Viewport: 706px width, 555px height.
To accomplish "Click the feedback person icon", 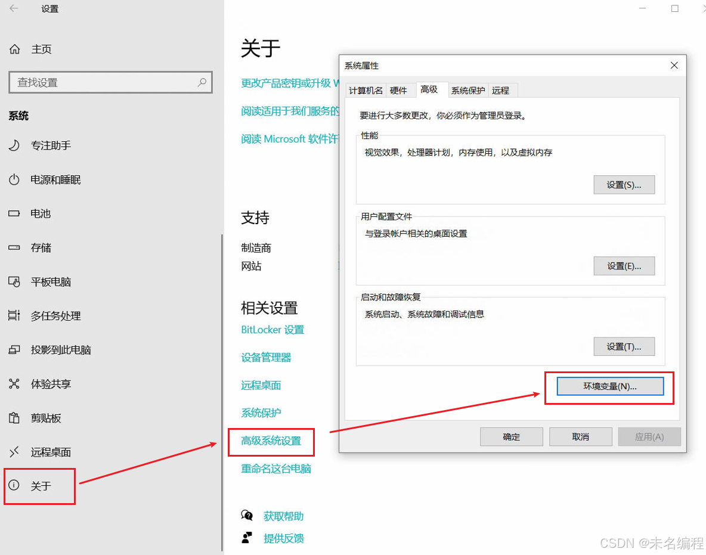I will [x=247, y=538].
